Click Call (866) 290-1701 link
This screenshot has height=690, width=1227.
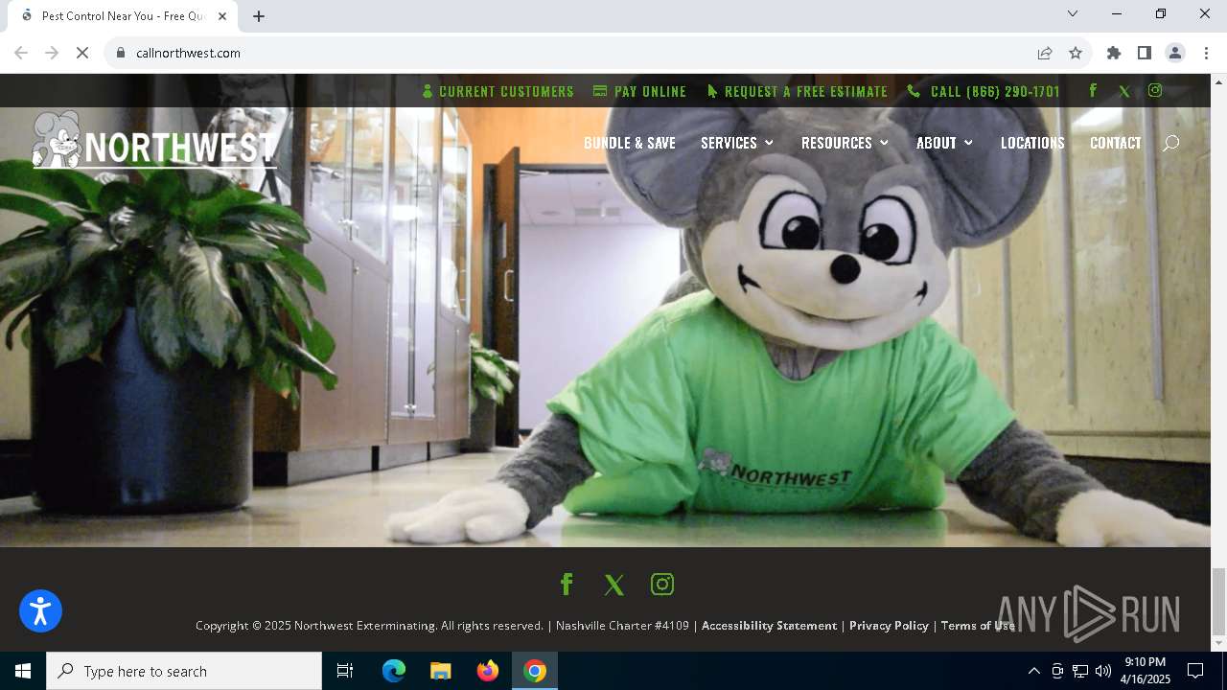pyautogui.click(x=984, y=91)
